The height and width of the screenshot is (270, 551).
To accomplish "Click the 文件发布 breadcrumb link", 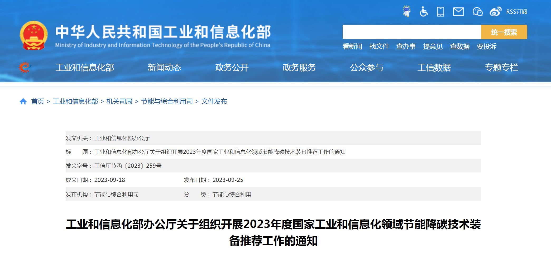I will (215, 101).
